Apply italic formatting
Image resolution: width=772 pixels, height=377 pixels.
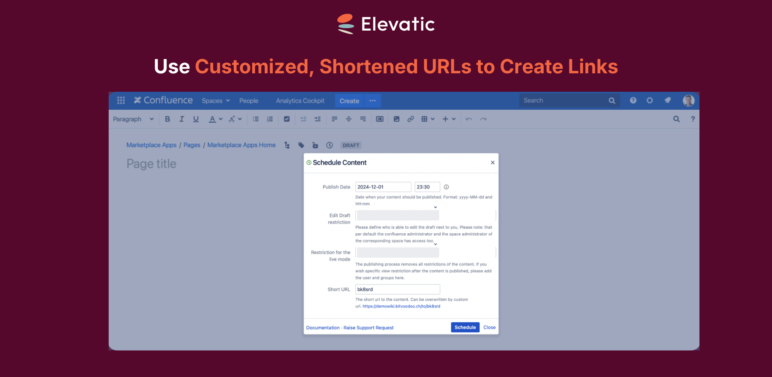(x=182, y=119)
